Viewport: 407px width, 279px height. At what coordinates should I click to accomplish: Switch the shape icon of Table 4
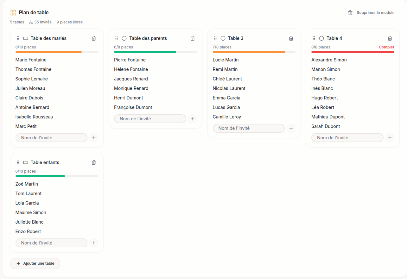point(321,38)
